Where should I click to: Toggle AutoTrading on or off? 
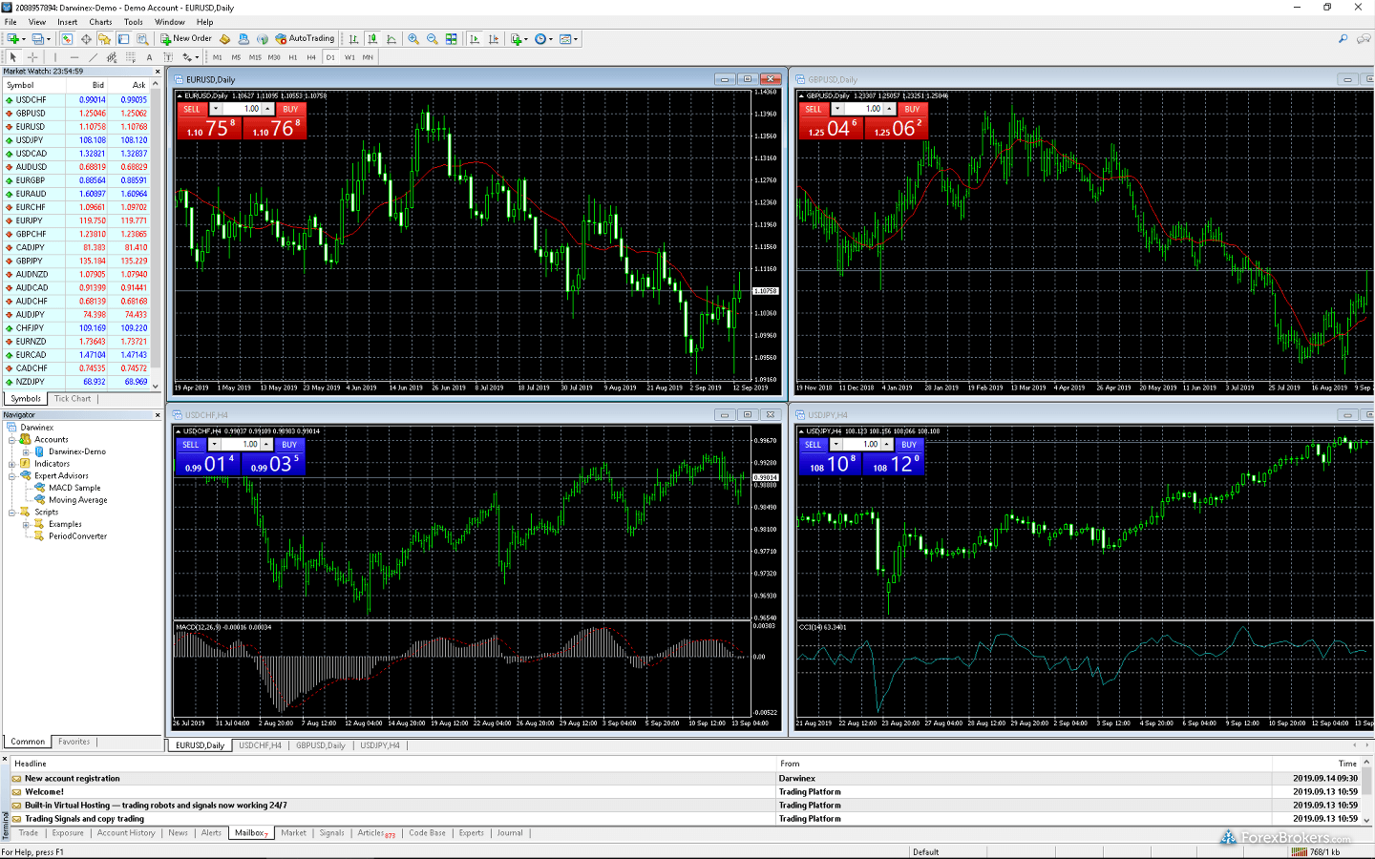[x=305, y=39]
